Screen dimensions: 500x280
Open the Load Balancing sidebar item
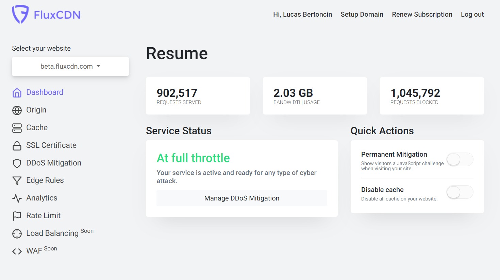pyautogui.click(x=52, y=233)
